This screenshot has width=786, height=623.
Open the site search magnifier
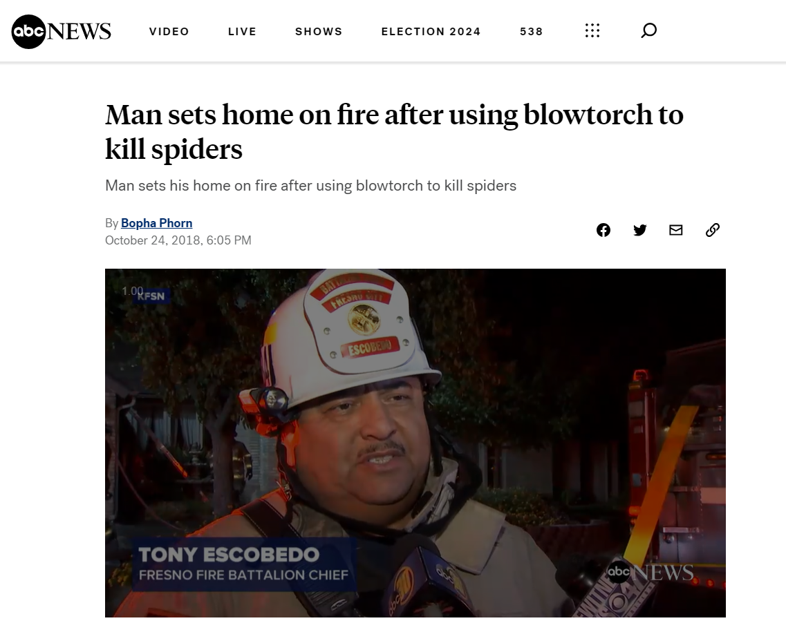coord(648,30)
